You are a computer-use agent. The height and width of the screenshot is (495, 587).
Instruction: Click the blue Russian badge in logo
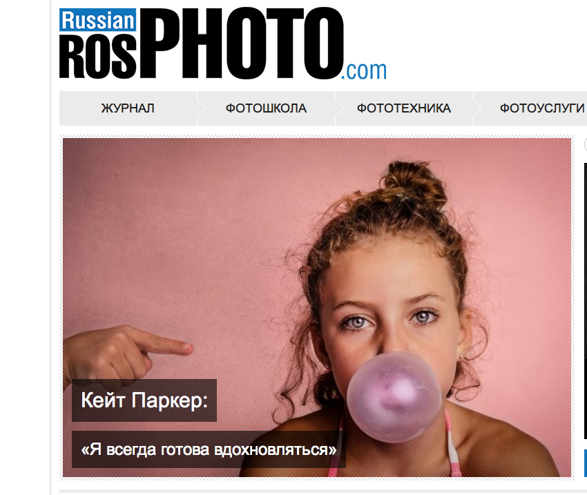click(x=97, y=20)
